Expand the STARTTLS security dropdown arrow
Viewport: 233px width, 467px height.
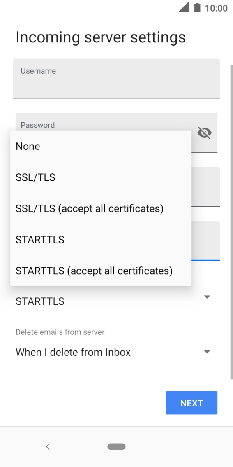[x=207, y=297]
